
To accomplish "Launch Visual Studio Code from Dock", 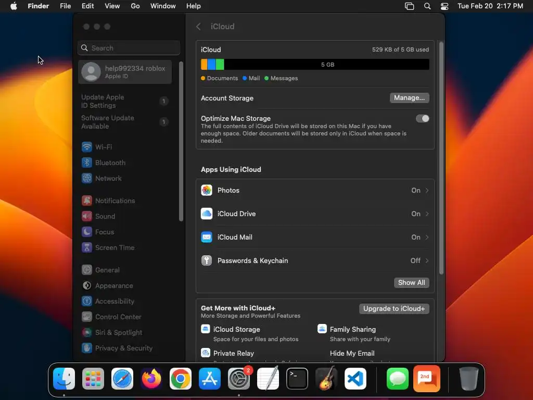I will click(x=355, y=379).
